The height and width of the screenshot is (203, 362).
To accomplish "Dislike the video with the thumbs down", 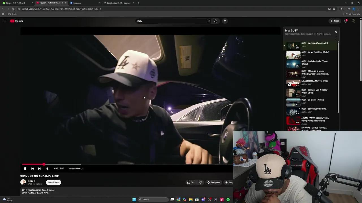I will (200, 182).
